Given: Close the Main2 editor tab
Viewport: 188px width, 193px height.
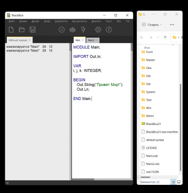Looking at the screenshot, I should [97, 40].
